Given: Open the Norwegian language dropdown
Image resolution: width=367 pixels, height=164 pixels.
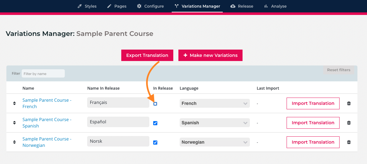Looking at the screenshot, I should (215, 142).
